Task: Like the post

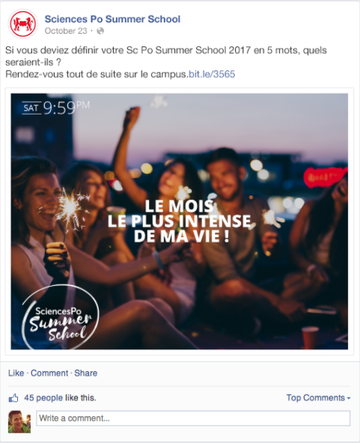Action: [x=16, y=373]
